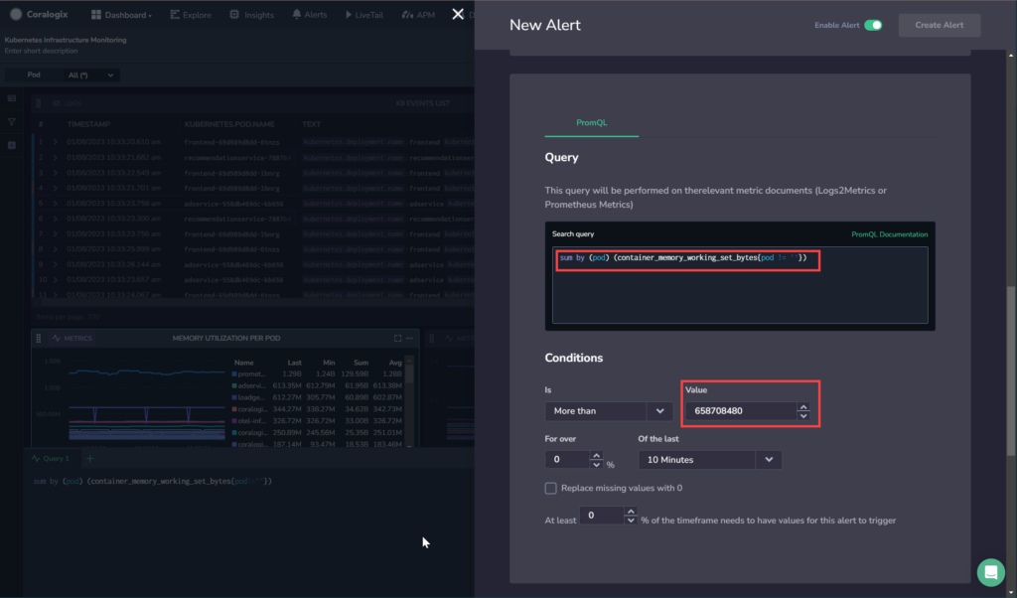This screenshot has width=1017, height=598.
Task: Expand log row 2 chevron
Action: click(56, 158)
